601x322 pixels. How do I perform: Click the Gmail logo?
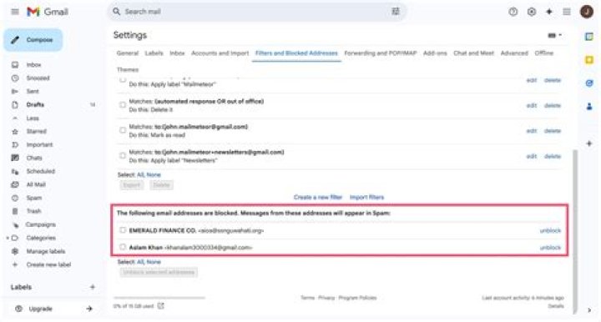click(48, 12)
